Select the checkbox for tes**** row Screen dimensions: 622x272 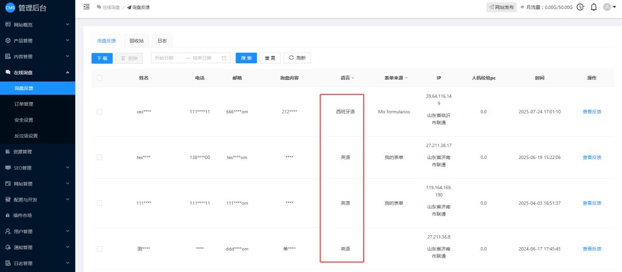(100, 157)
